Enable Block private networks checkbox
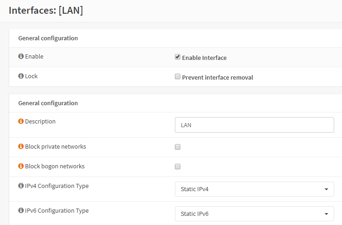Viewport: 342px width, 225px height. click(178, 147)
